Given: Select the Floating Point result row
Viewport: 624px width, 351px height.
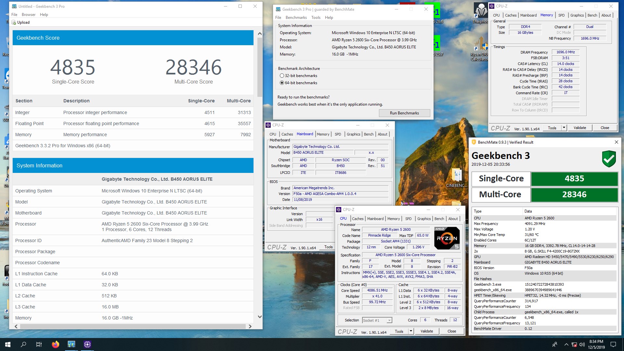Looking at the screenshot, I should (x=133, y=123).
